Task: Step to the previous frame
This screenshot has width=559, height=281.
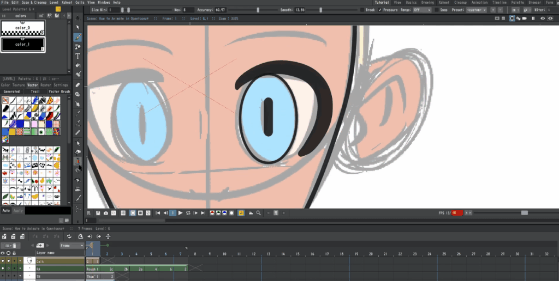Action: [165, 213]
